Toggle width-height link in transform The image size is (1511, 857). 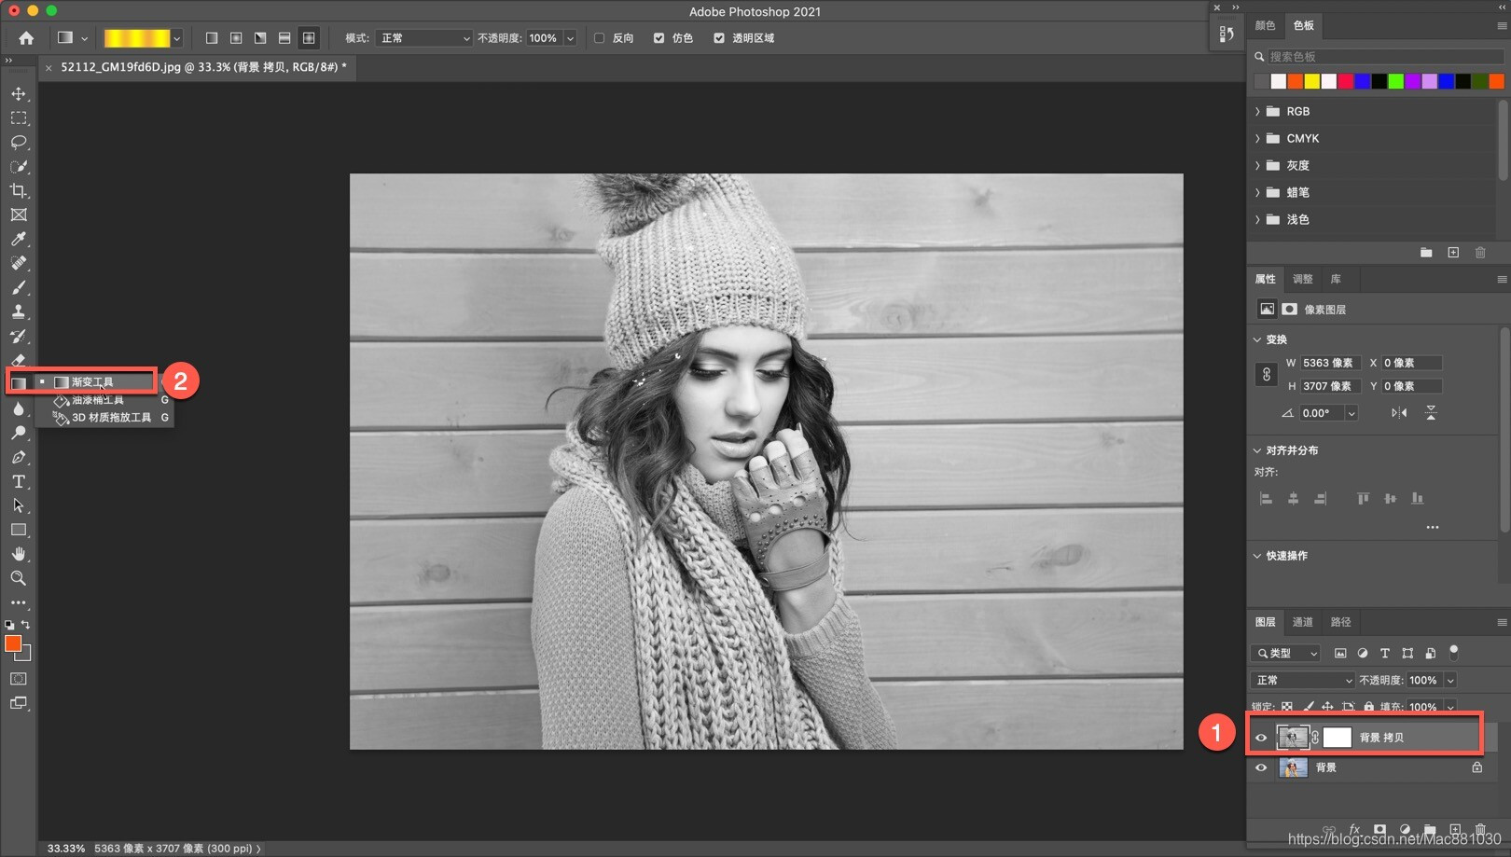(x=1266, y=374)
